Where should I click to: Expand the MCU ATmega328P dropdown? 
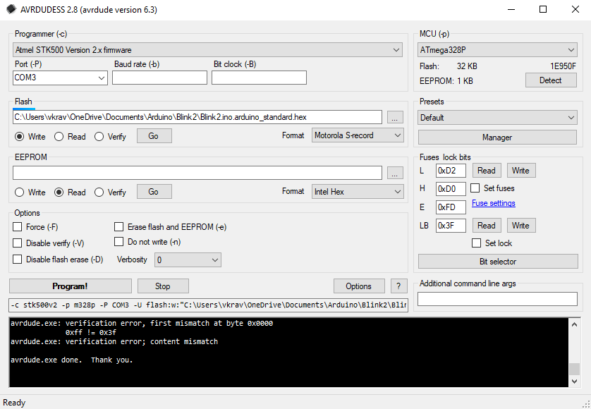[x=497, y=50]
